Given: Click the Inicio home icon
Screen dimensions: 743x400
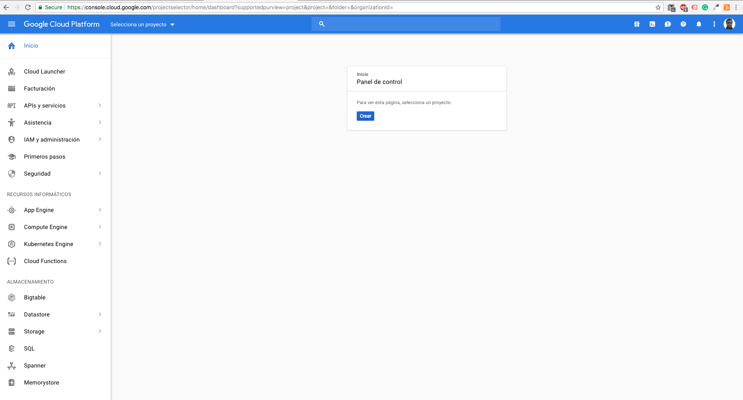Looking at the screenshot, I should (x=12, y=46).
